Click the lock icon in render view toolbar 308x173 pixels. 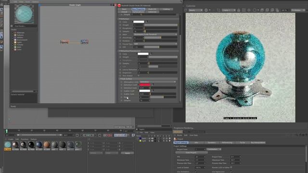[239, 10]
